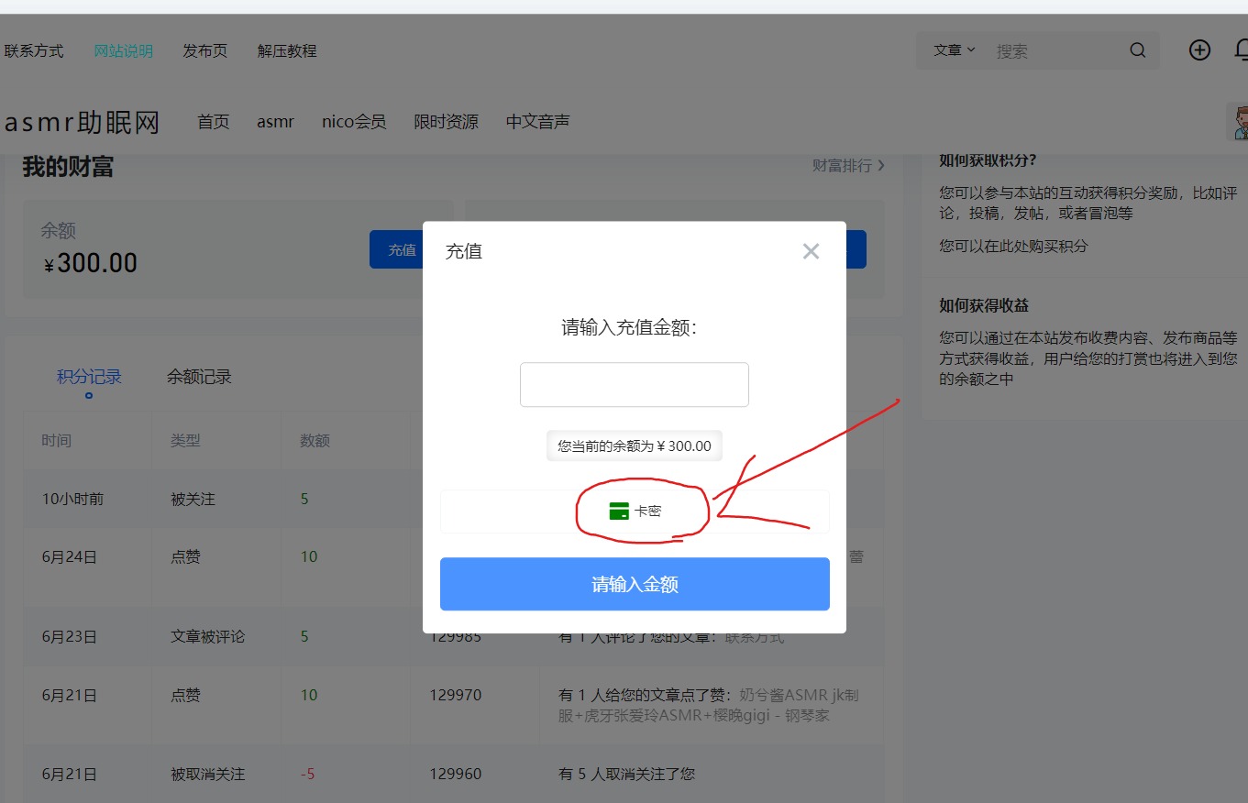Open the plus (publish) icon in top bar
This screenshot has width=1248, height=803.
1199,50
